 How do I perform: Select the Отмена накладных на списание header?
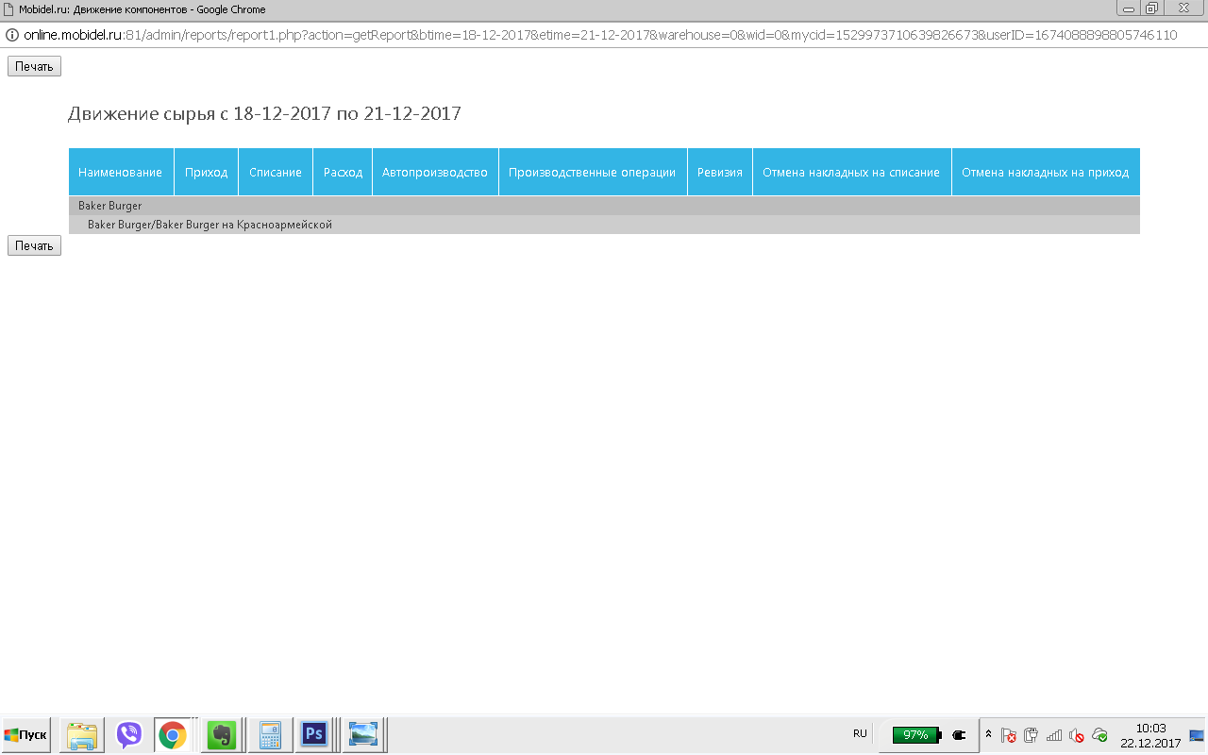pos(851,173)
